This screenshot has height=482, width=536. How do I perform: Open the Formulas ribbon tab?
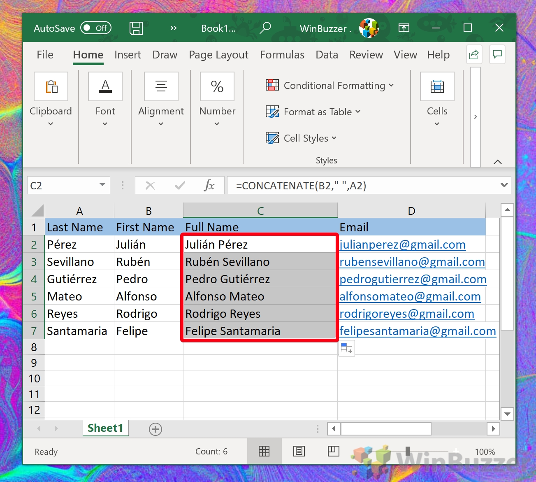(282, 55)
